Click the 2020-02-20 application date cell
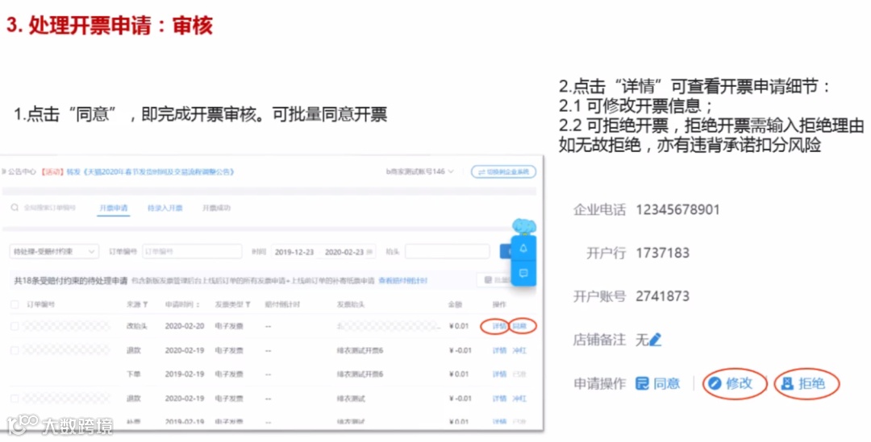Image resolution: width=871 pixels, height=442 pixels. tap(185, 326)
